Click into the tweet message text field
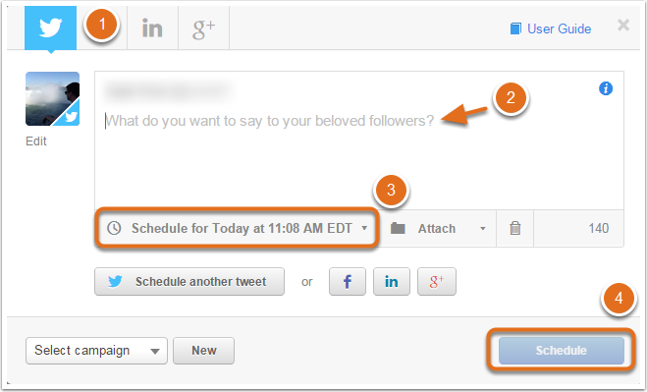647x392 pixels. click(x=359, y=140)
